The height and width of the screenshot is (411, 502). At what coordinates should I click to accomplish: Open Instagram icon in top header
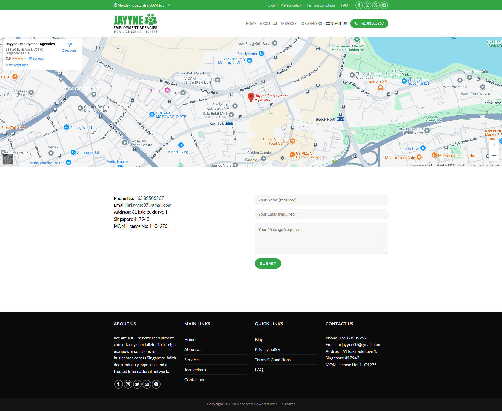pyautogui.click(x=367, y=5)
